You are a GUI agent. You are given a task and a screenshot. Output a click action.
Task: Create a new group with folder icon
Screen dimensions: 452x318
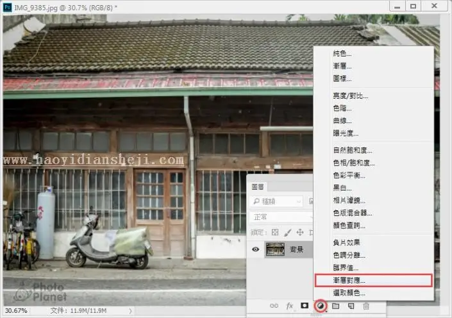click(x=335, y=306)
